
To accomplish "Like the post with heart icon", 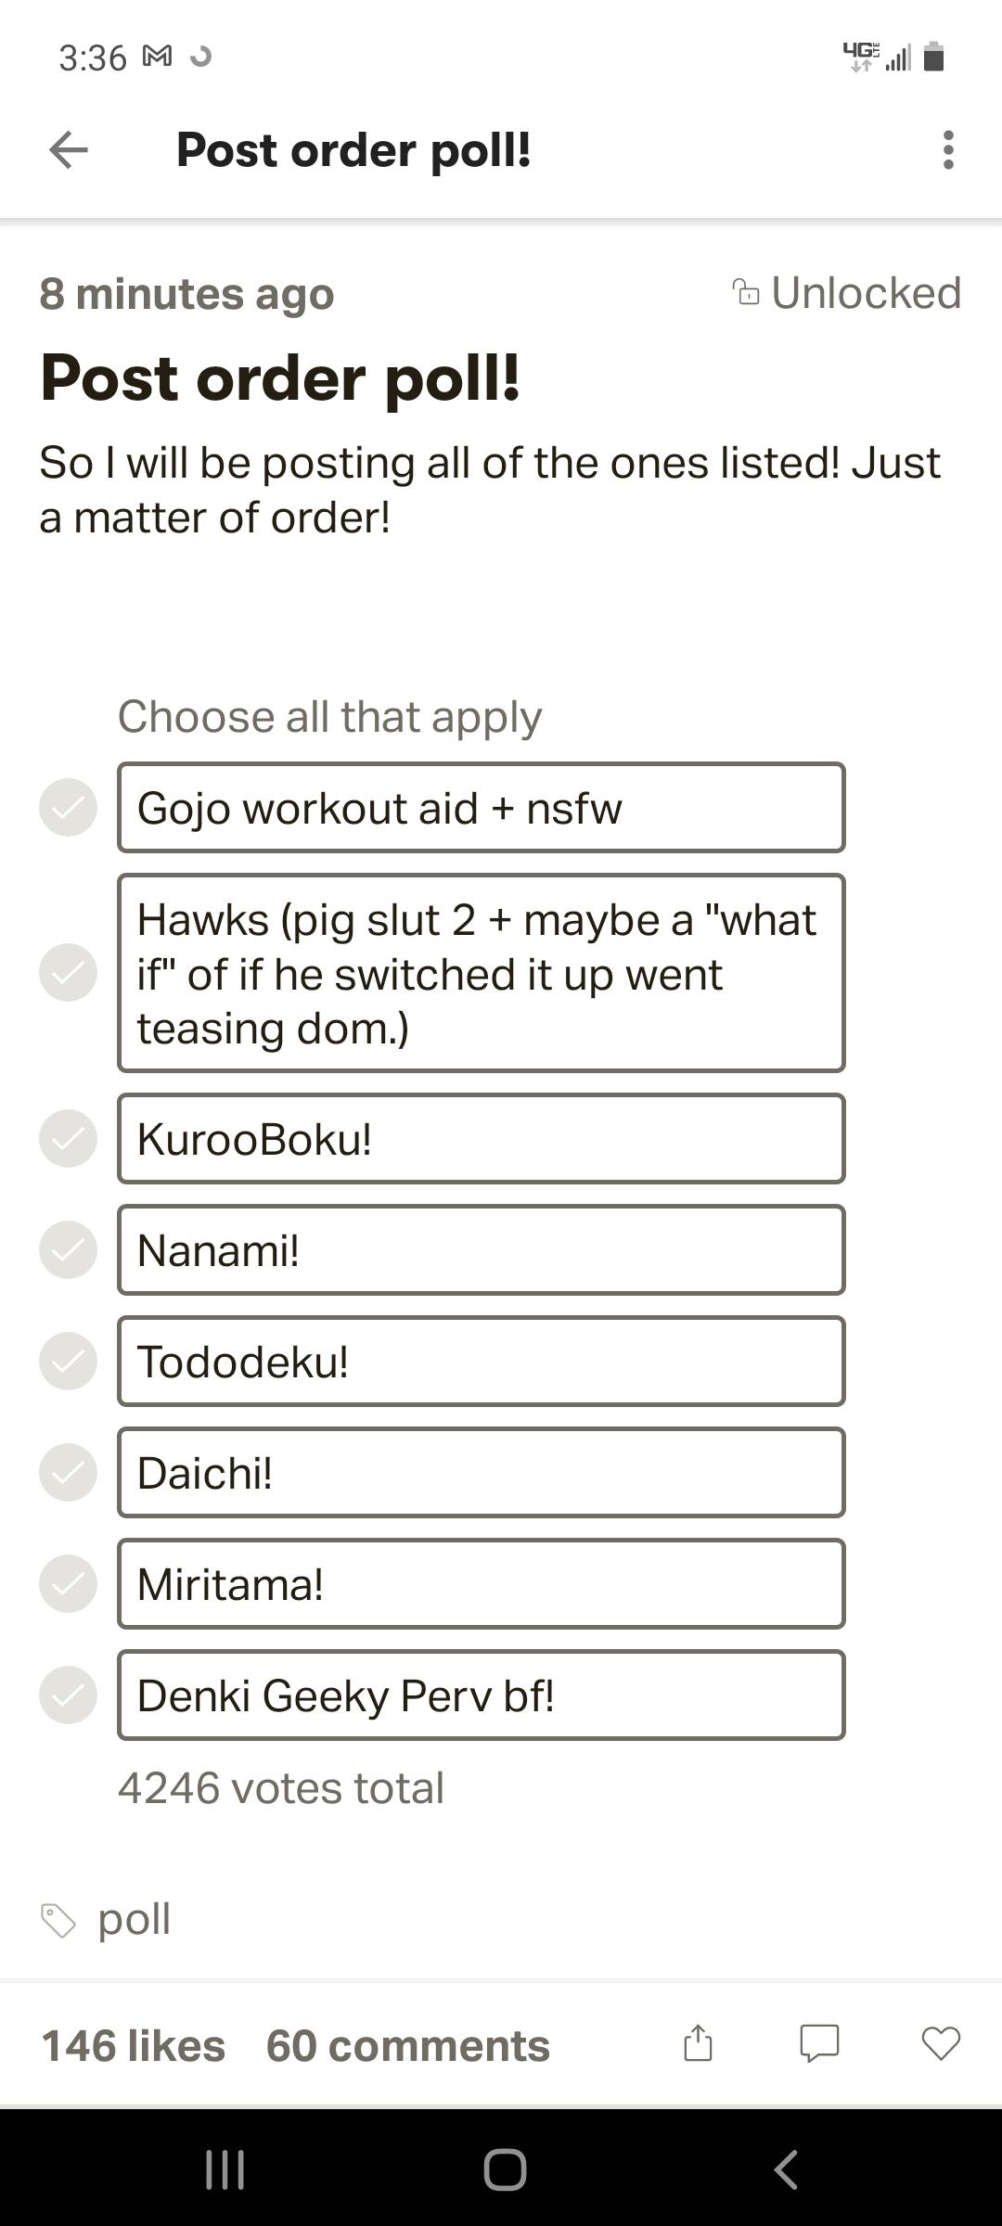I will (x=941, y=2043).
